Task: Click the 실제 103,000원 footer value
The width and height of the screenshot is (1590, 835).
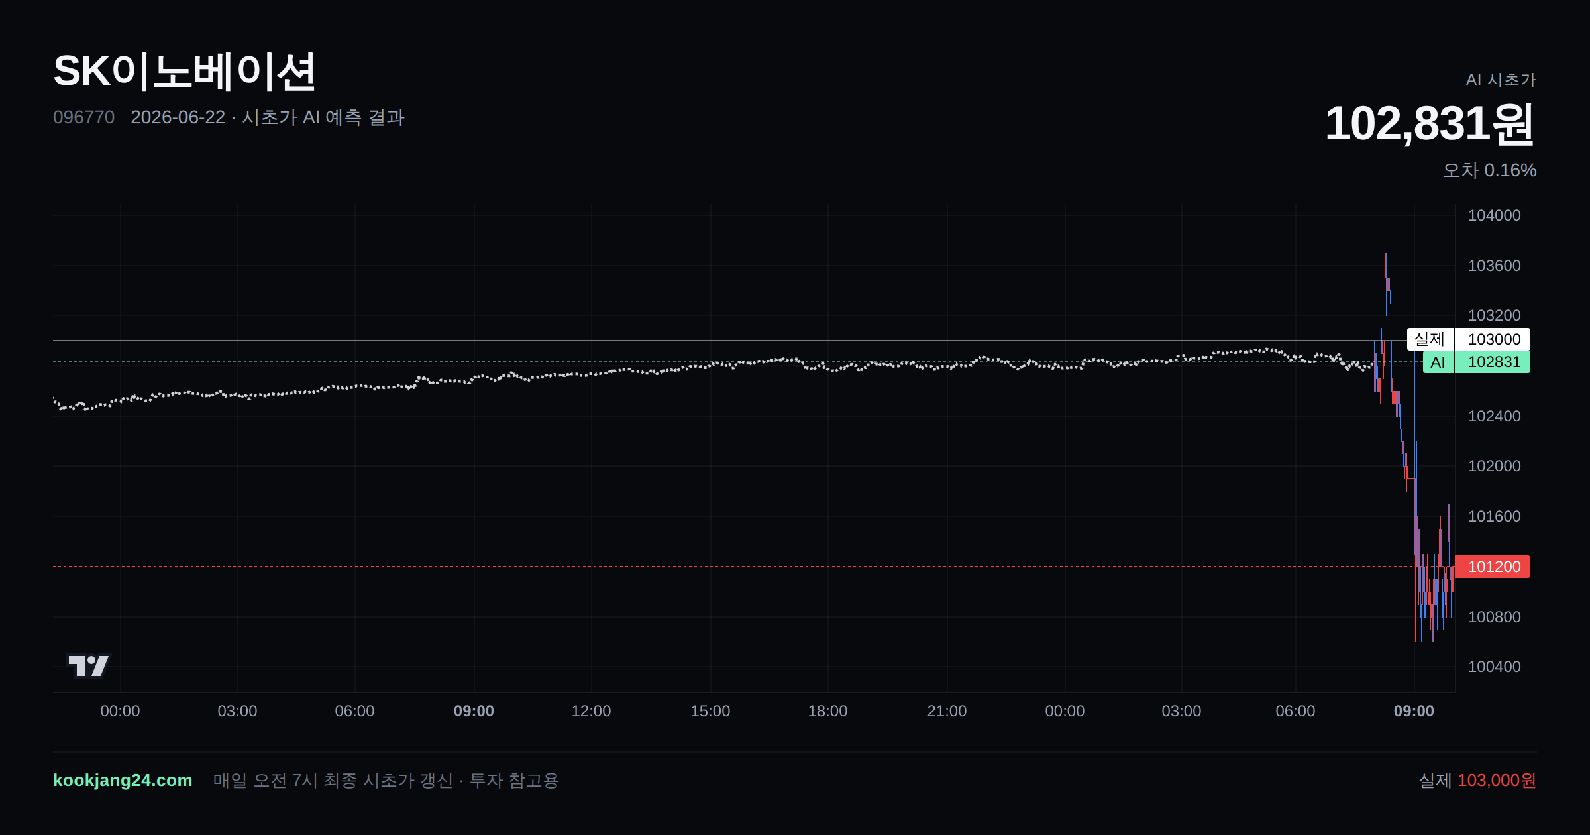Action: (1477, 780)
